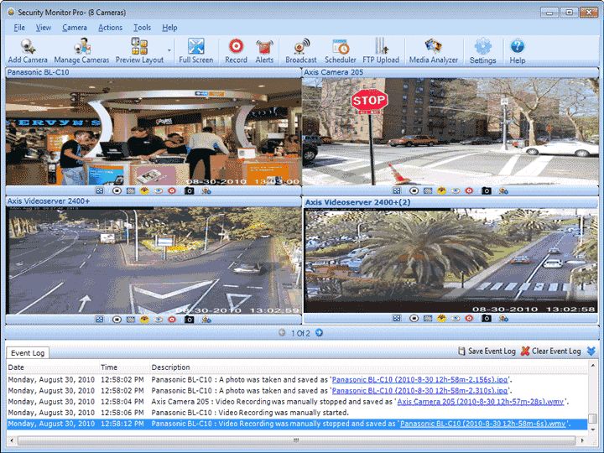Click red record icon under Axis Camera 205
The image size is (604, 453).
point(469,190)
